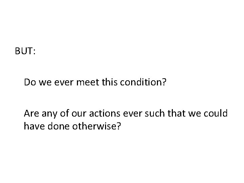Viewport: 244px width, 183px height.
Task: Click the "BUT:" heading text
Action: click(x=26, y=51)
